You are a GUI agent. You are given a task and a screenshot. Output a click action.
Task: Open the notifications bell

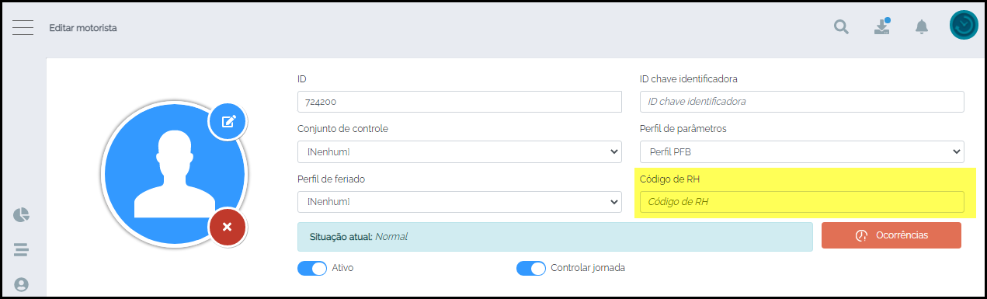922,27
